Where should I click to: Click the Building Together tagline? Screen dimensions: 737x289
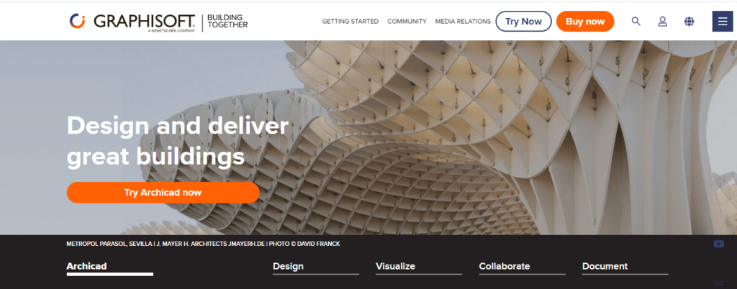227,22
